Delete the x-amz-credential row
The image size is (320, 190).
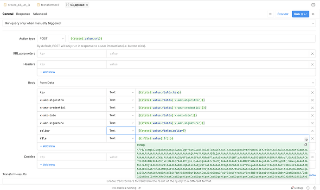click(312, 108)
